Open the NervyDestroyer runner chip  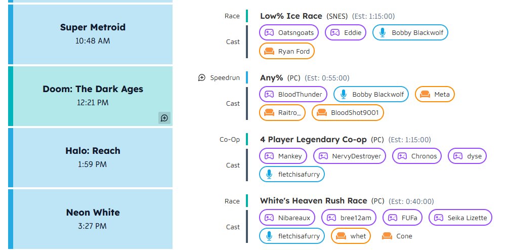coord(350,156)
